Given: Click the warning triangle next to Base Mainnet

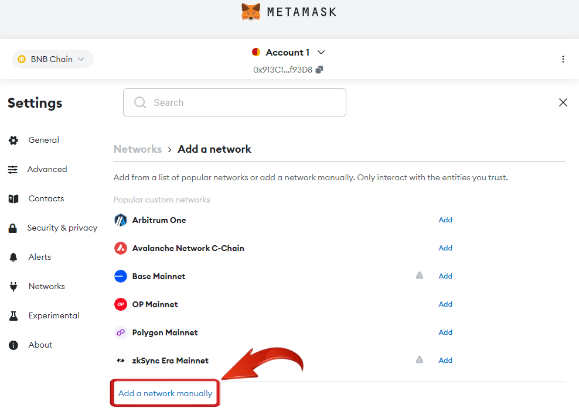Looking at the screenshot, I should tap(420, 276).
